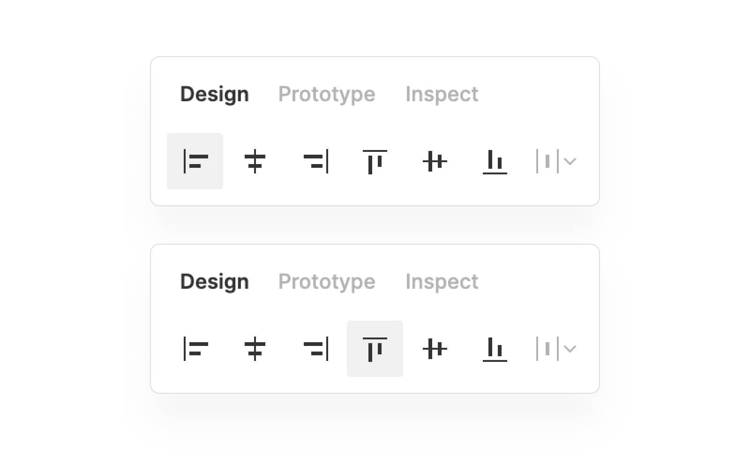The image size is (750, 450).
Task: Select Design tab in bottom panel
Action: 214,282
